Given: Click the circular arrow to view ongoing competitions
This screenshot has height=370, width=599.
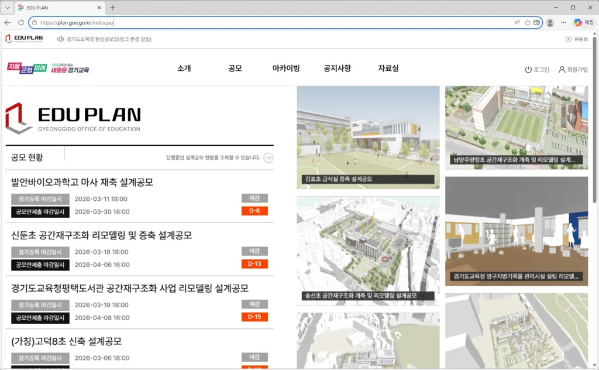Looking at the screenshot, I should point(268,157).
